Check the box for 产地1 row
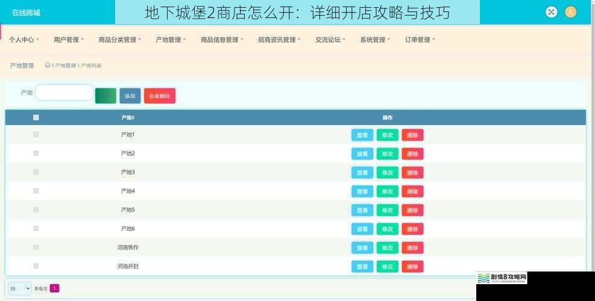595x301 pixels. point(36,134)
